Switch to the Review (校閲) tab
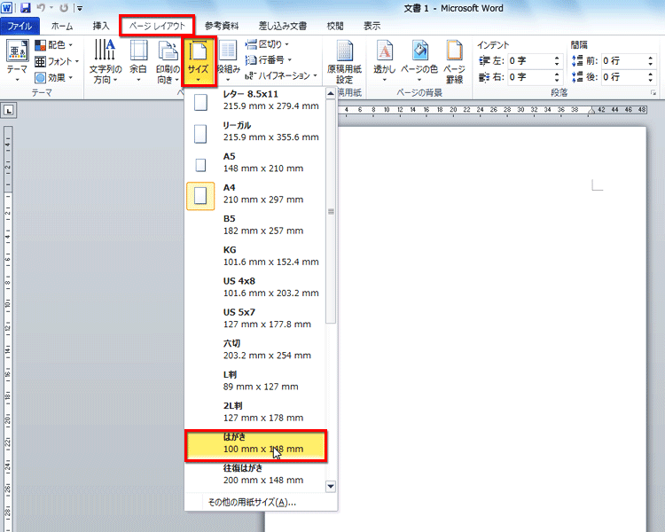665x532 pixels. click(x=335, y=26)
